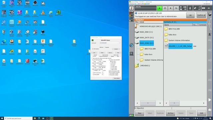Click the A1 axis jog key
The image size is (213, 120).
pyautogui.click(x=210, y=40)
